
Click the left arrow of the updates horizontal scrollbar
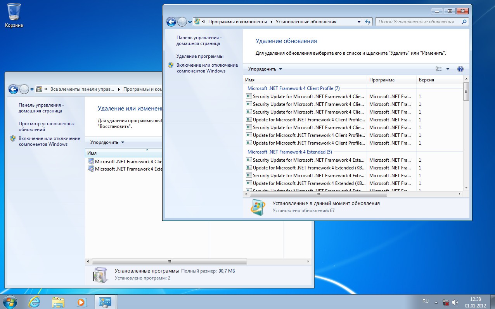coord(246,194)
